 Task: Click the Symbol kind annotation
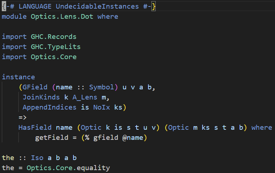point(101,87)
